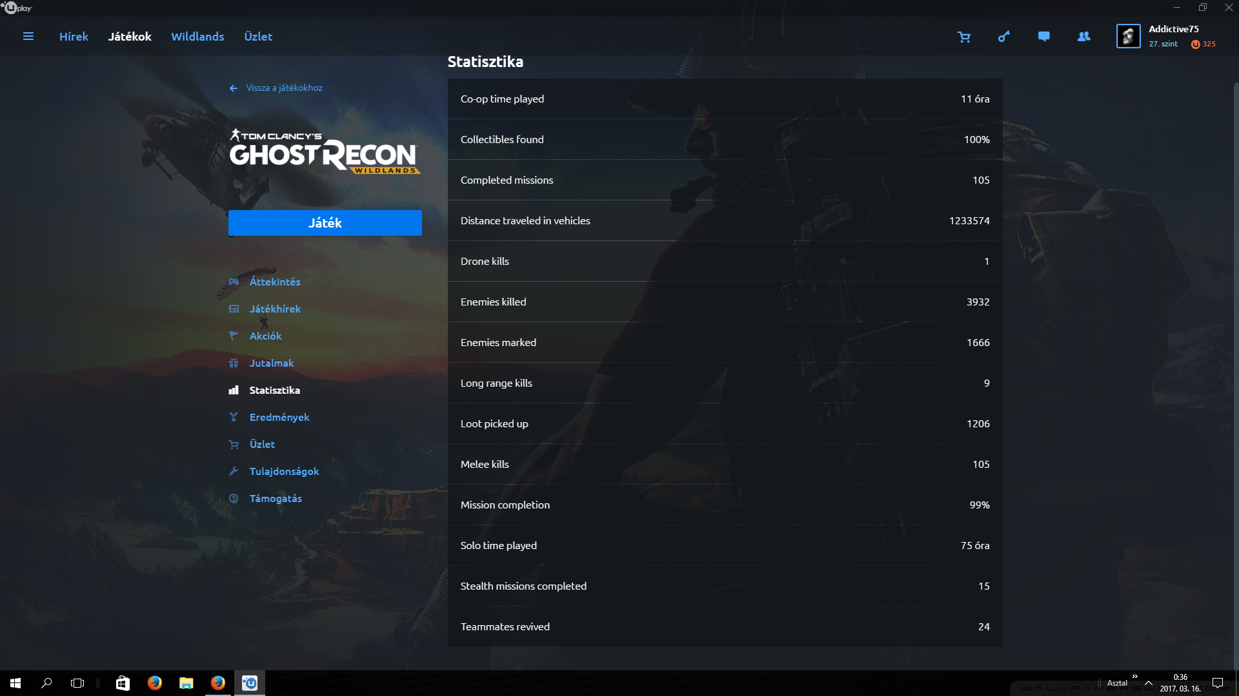Open Játékhírek in the sidebar
The height and width of the screenshot is (696, 1239).
coord(275,309)
